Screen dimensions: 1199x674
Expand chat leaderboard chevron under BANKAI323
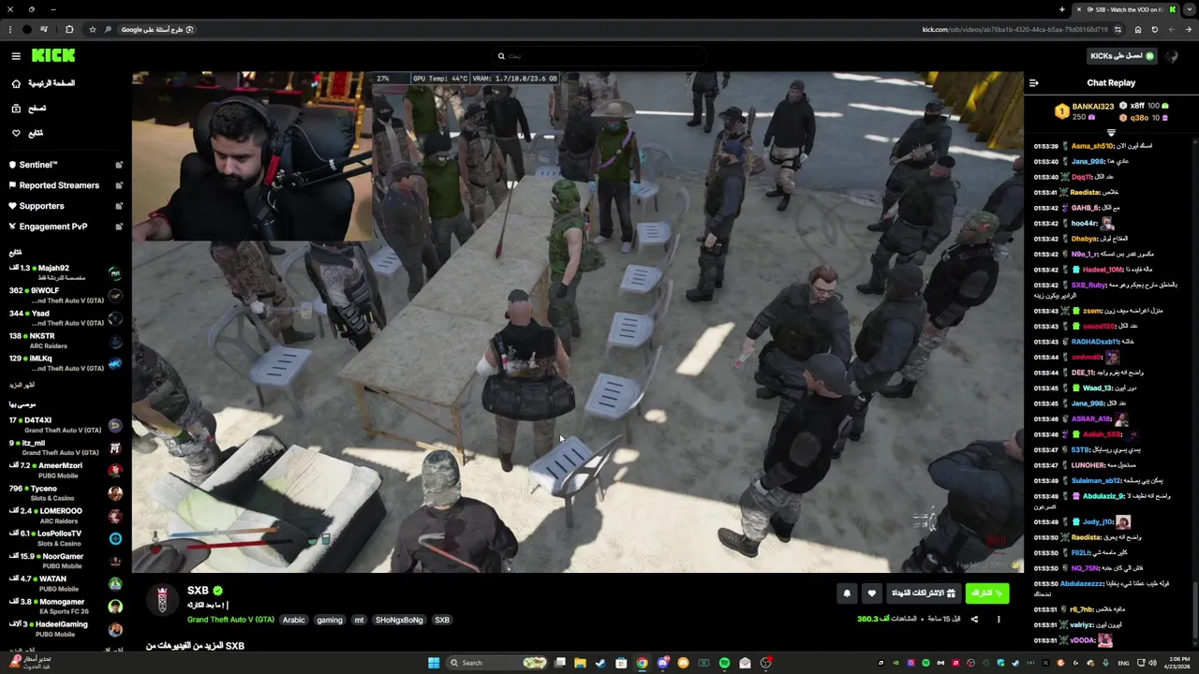pos(1111,133)
